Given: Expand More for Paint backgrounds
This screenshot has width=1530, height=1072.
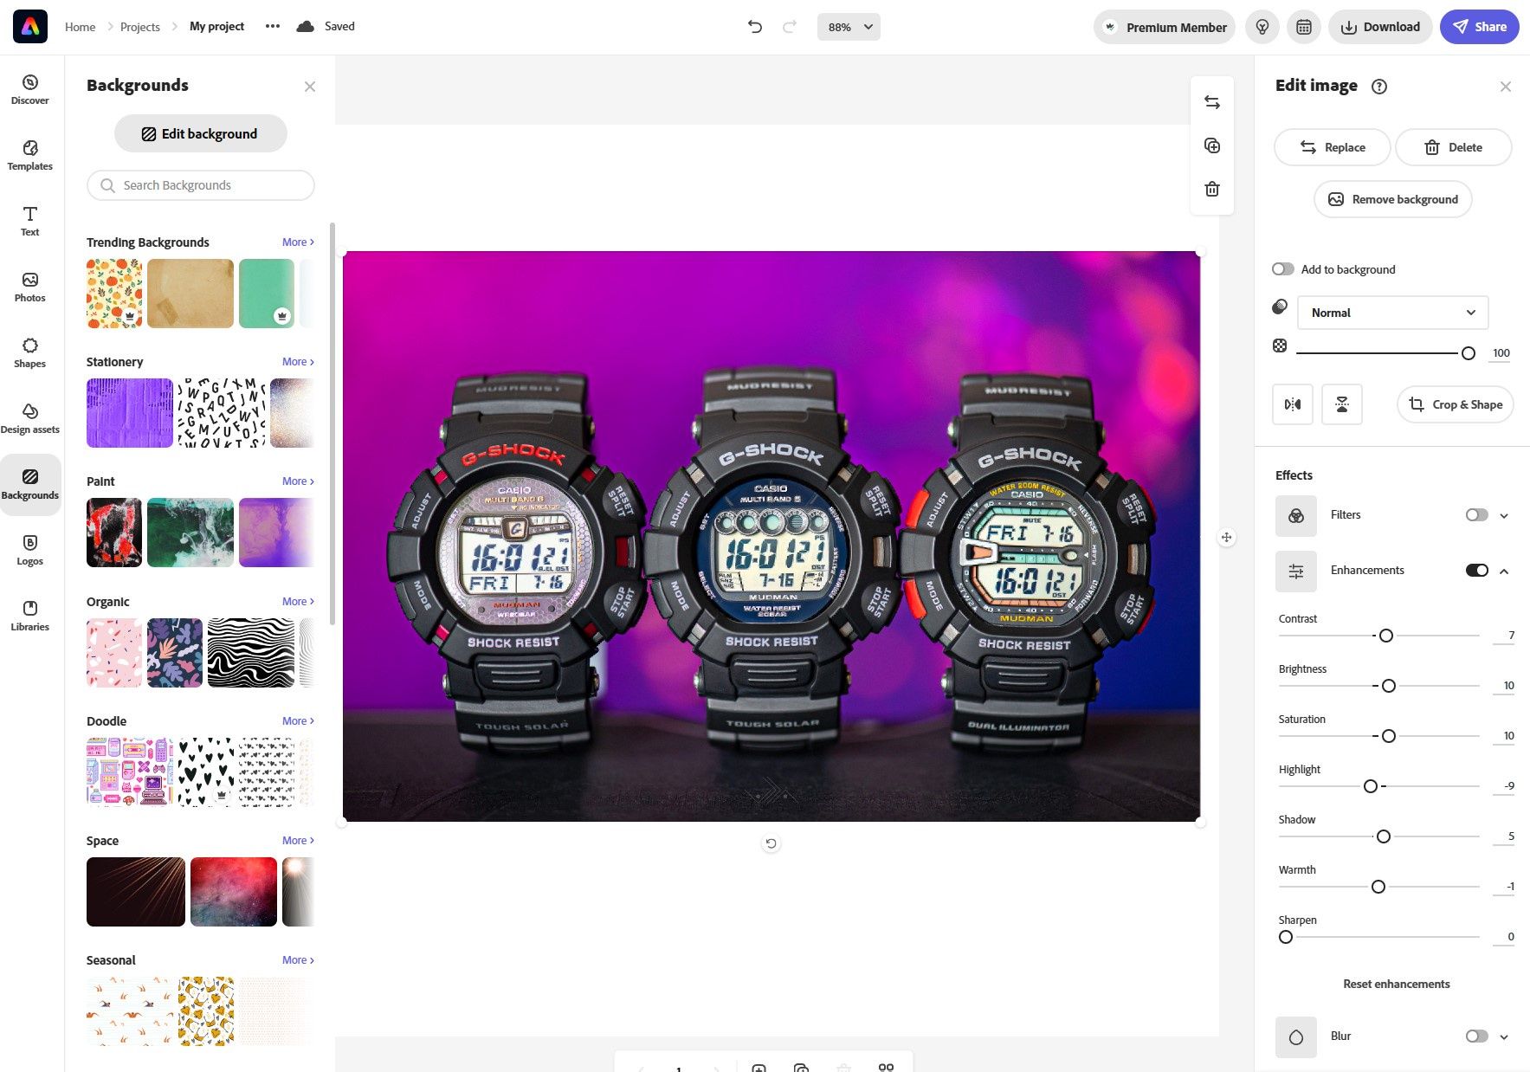Looking at the screenshot, I should (298, 481).
